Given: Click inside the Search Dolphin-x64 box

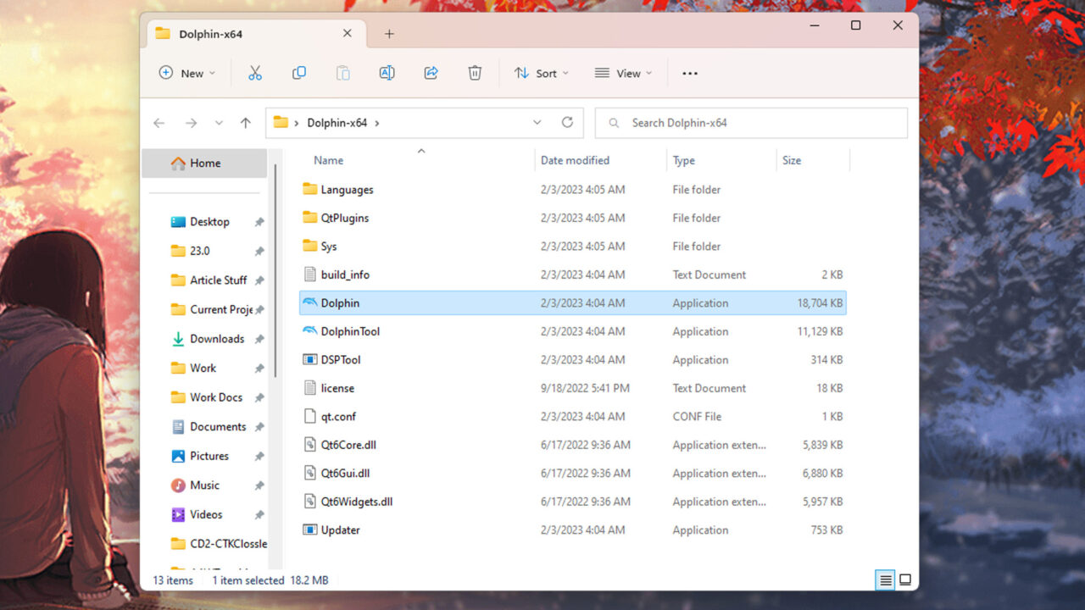Looking at the screenshot, I should click(750, 122).
